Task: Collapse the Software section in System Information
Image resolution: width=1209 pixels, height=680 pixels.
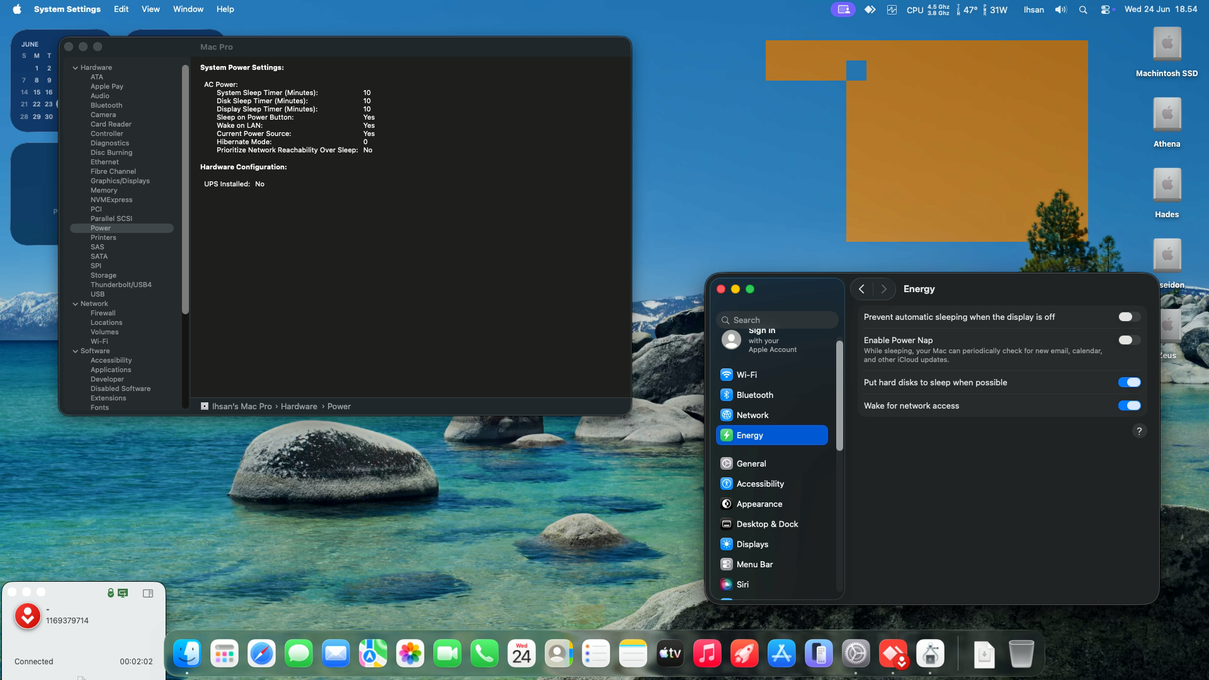Action: pyautogui.click(x=76, y=351)
